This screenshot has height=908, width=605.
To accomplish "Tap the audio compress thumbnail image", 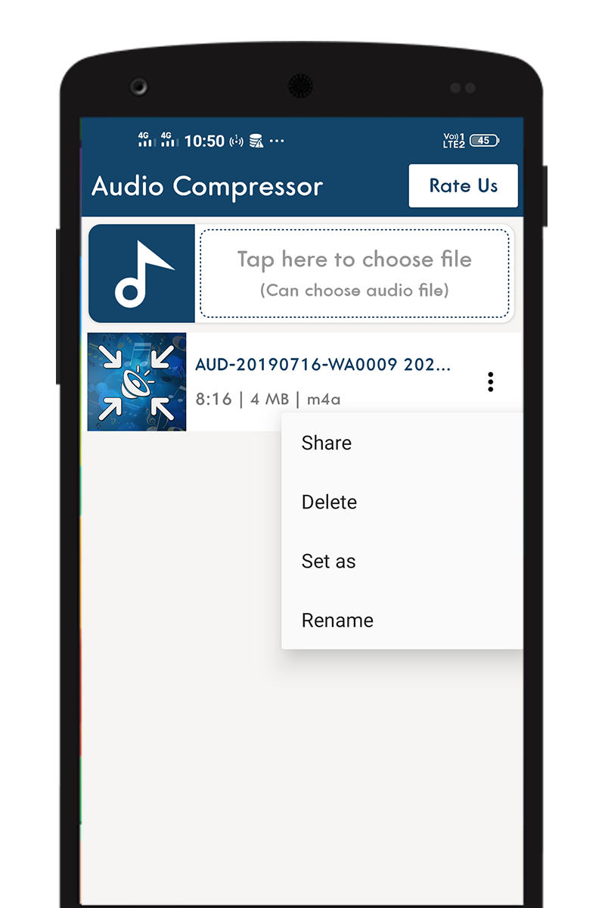I will click(x=137, y=382).
